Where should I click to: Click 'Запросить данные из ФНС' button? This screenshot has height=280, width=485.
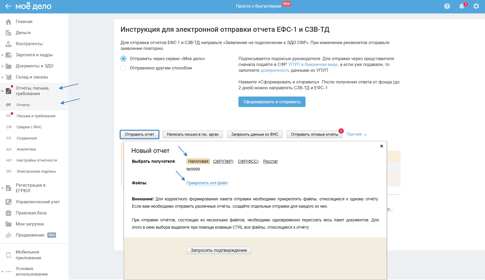pos(255,134)
